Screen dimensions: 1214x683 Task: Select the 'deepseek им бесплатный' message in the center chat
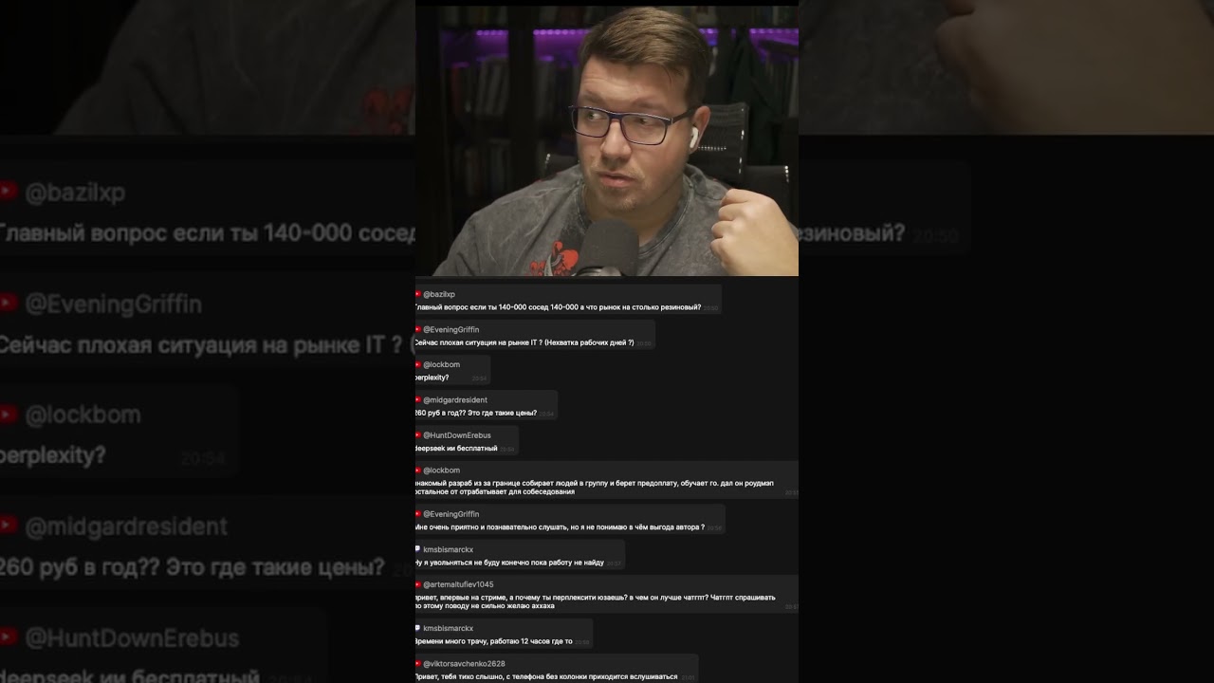tap(456, 448)
